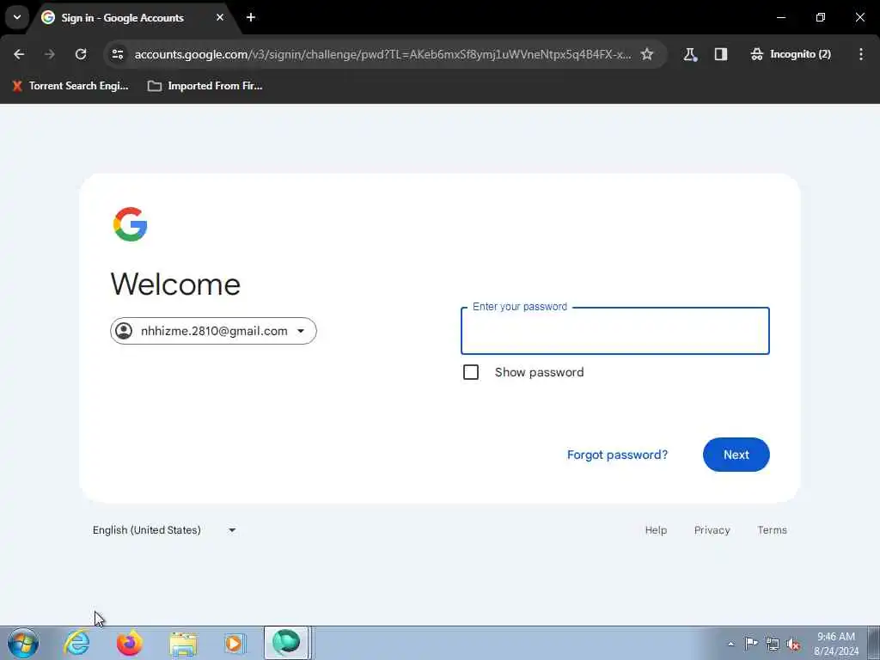Click the Show desktop strip on the taskbar

pyautogui.click(x=874, y=643)
